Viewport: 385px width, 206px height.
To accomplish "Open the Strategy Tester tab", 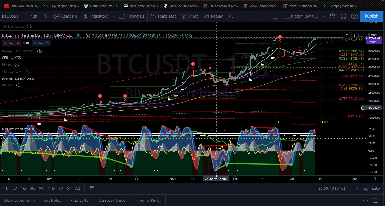I will point(113,200).
